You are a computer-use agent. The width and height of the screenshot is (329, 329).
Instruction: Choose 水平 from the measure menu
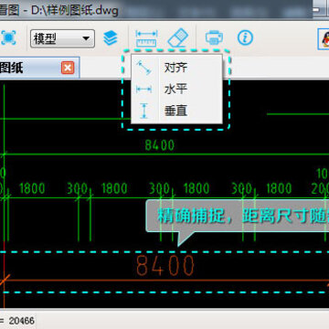[x=176, y=90]
